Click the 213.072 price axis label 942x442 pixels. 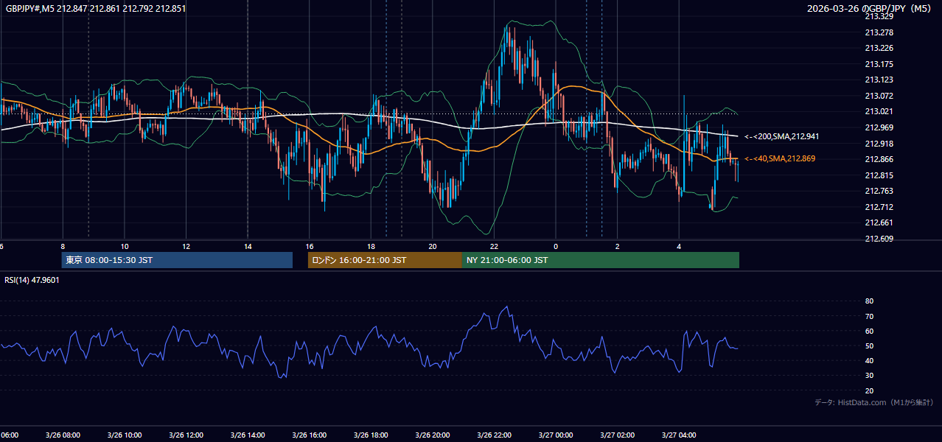(x=879, y=96)
